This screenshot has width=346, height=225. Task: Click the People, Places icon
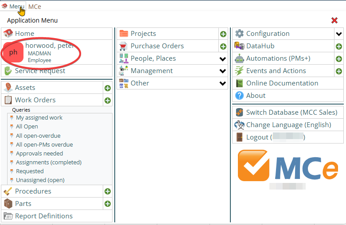124,58
